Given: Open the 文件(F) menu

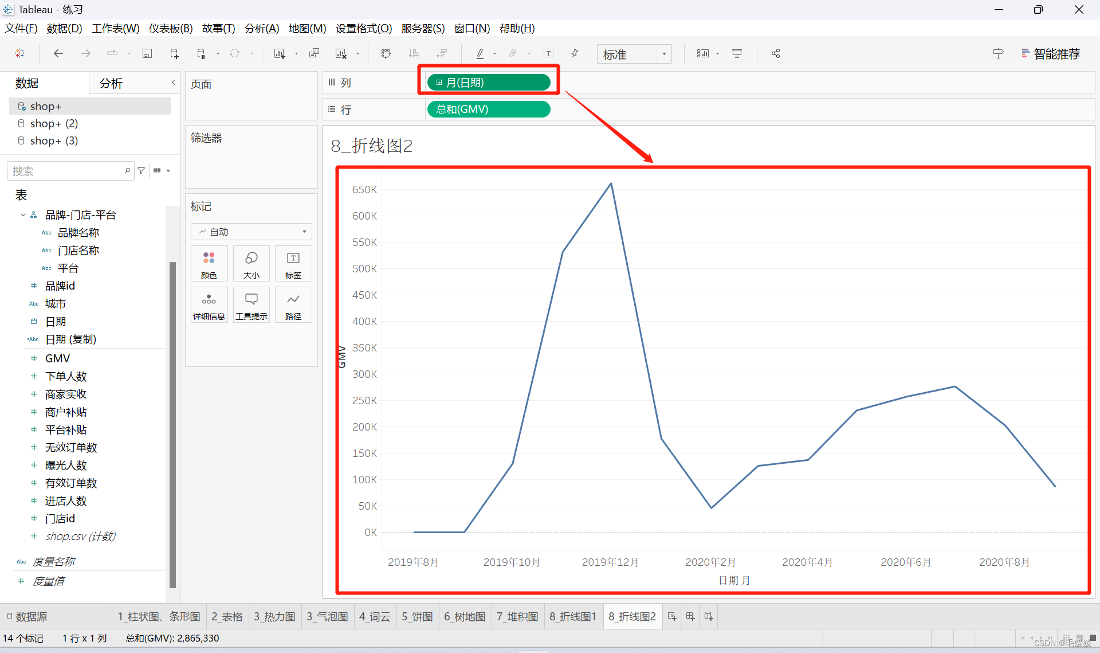Looking at the screenshot, I should point(21,28).
